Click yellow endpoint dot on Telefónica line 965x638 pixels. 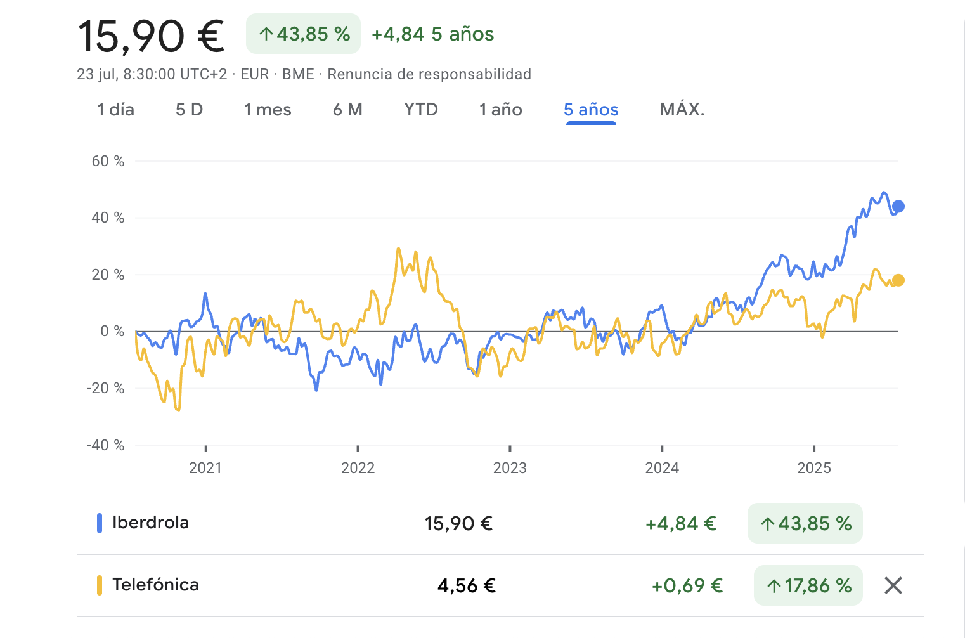coord(898,280)
